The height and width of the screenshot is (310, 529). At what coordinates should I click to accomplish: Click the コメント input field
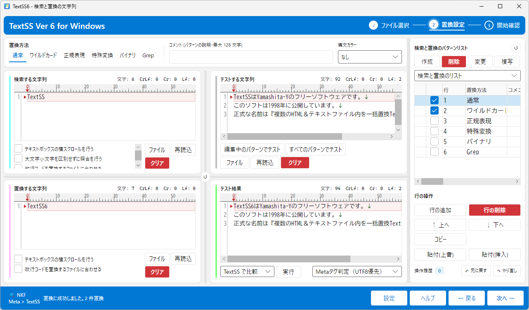pyautogui.click(x=251, y=57)
